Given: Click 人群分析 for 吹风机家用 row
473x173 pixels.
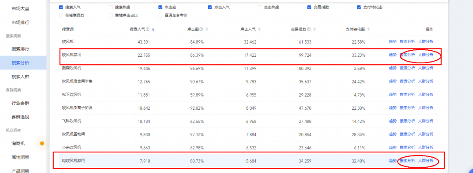Looking at the screenshot, I should pos(426,55).
